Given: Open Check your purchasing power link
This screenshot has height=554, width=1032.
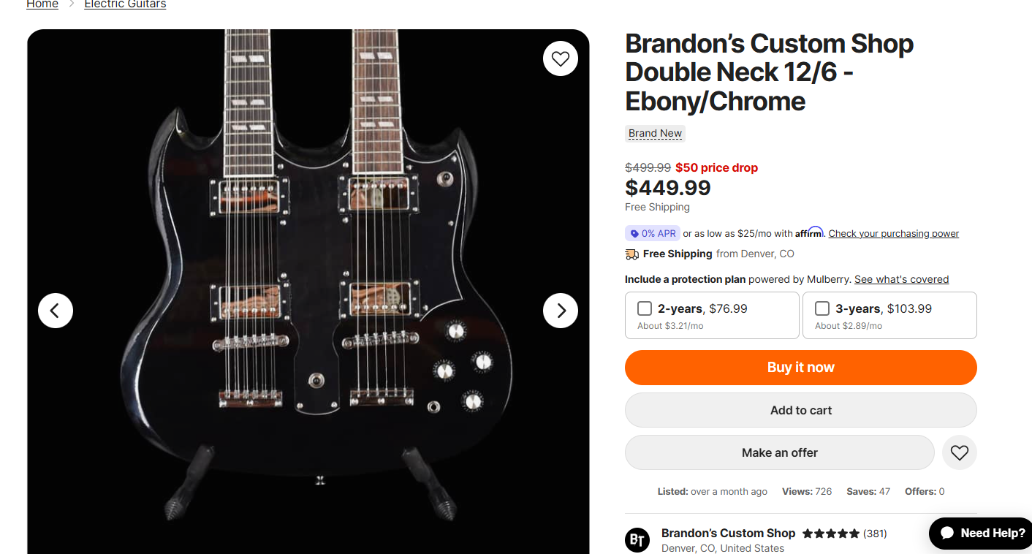Looking at the screenshot, I should point(894,234).
